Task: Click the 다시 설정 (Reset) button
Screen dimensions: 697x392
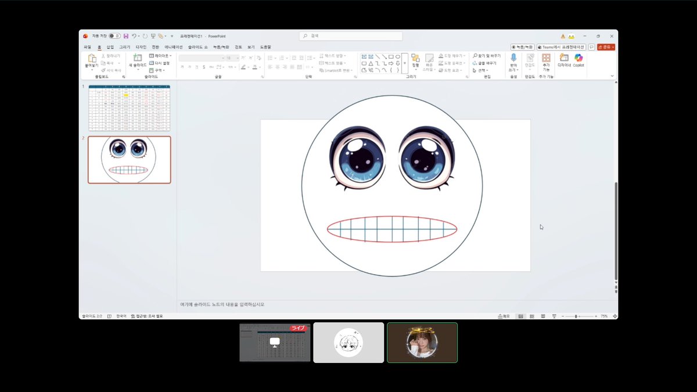Action: pyautogui.click(x=159, y=63)
